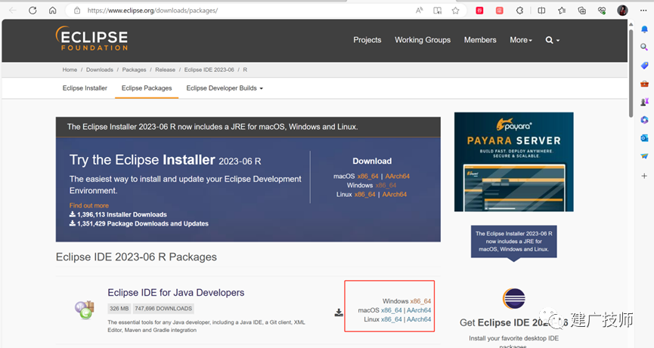
Task: Add page to favorites with star icon
Action: click(x=455, y=11)
